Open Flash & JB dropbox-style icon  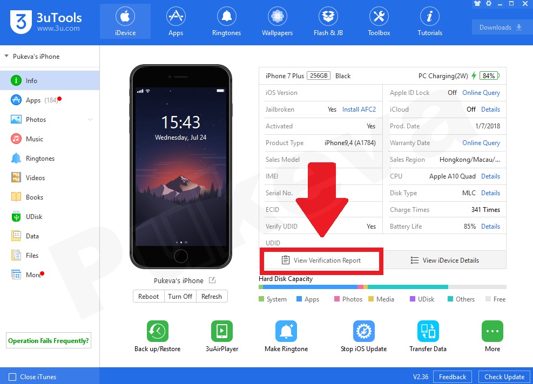[328, 16]
